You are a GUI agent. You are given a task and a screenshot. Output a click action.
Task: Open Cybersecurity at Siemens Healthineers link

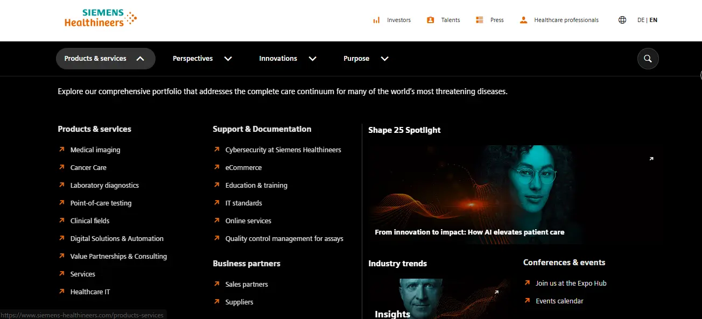(283, 150)
